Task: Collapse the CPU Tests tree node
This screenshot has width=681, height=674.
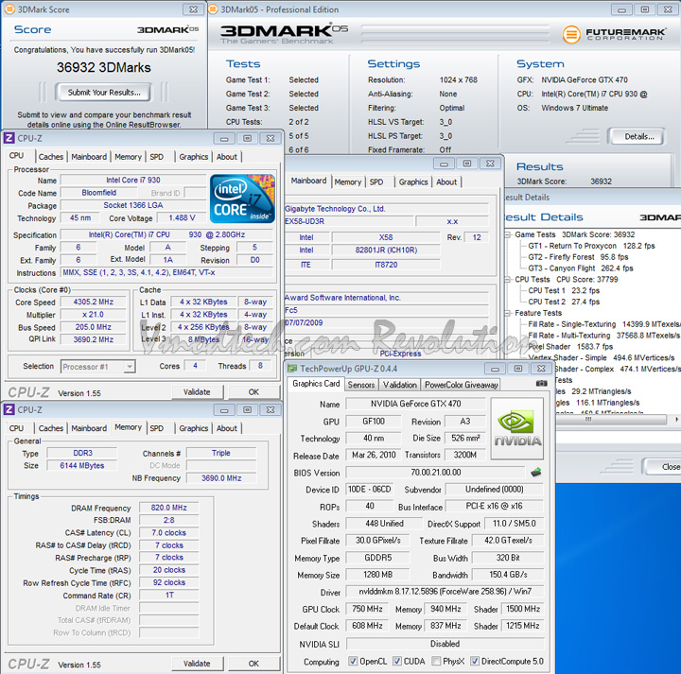Action: coord(507,280)
